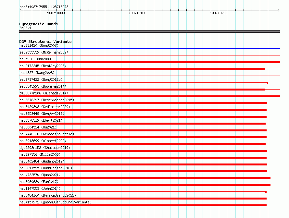Click the red square marker on esv2737422 line
The height and width of the screenshot is (218, 289).
268,83
